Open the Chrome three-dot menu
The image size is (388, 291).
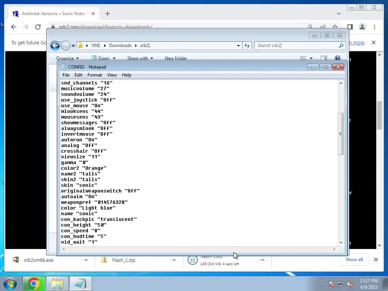tap(375, 27)
